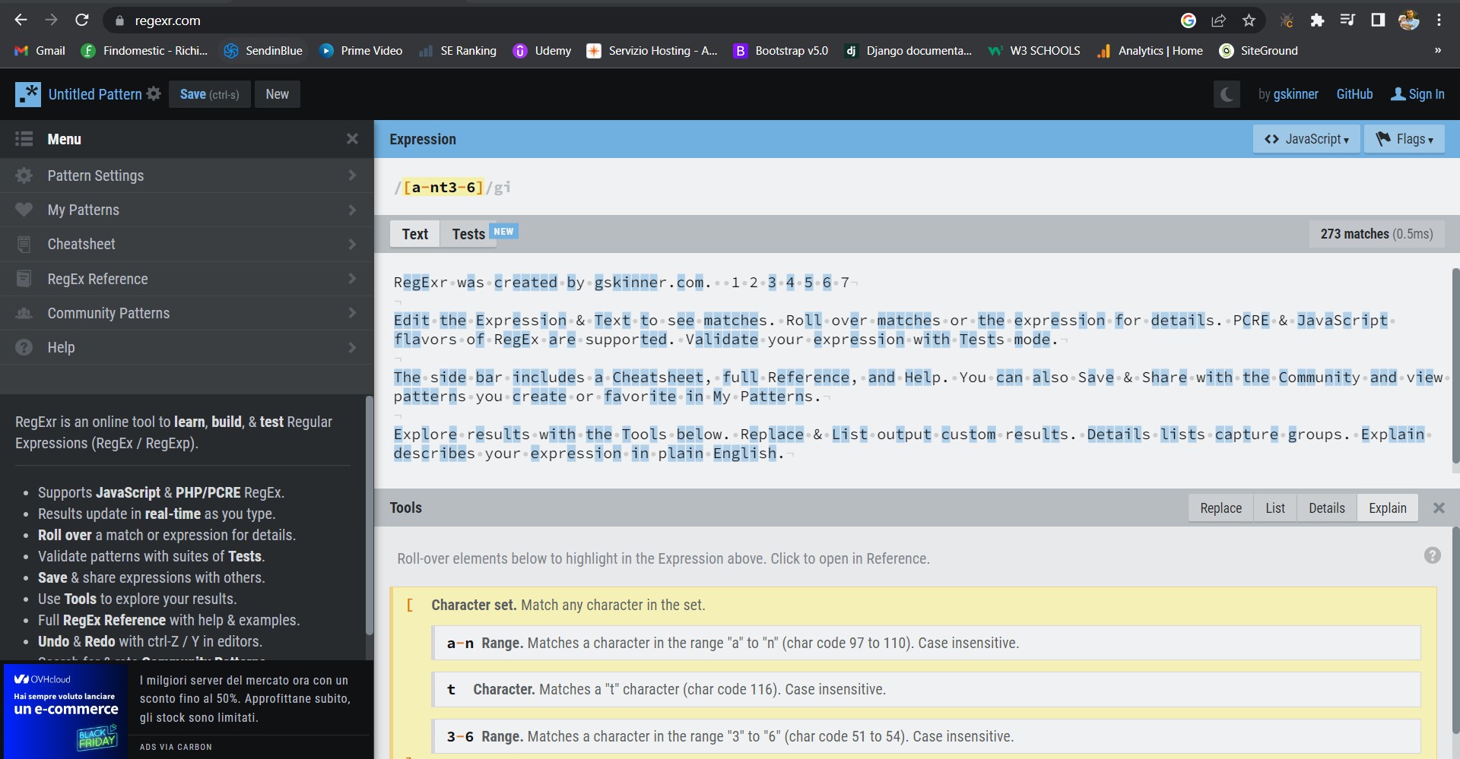Viewport: 1460px width, 759px height.
Task: Click the browser bookmark star icon
Action: tap(1248, 21)
